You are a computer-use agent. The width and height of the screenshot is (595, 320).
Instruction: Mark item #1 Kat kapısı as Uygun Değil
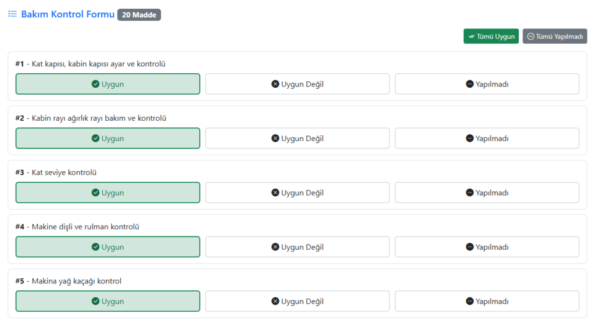pos(297,84)
